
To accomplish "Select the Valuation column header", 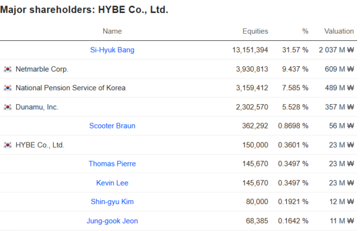I will click(339, 31).
